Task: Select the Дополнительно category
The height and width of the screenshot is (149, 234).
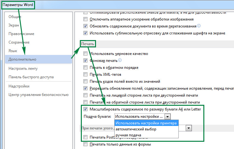Action: [x=38, y=59]
